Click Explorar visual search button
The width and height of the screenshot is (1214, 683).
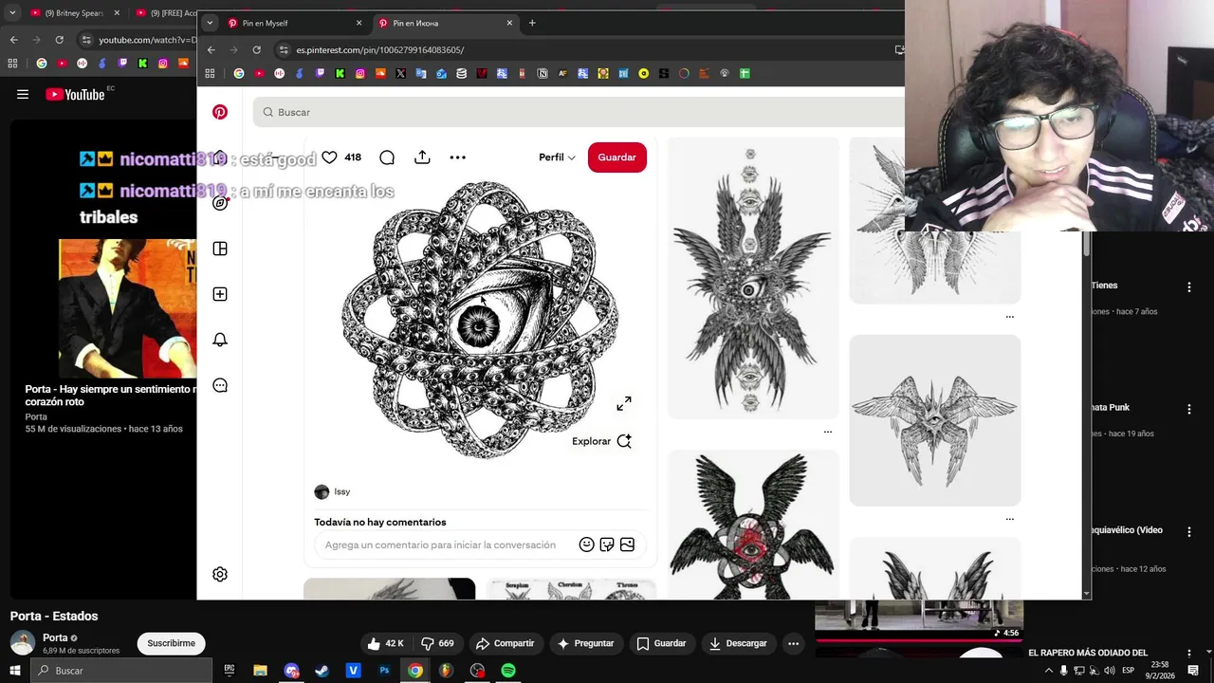click(601, 441)
